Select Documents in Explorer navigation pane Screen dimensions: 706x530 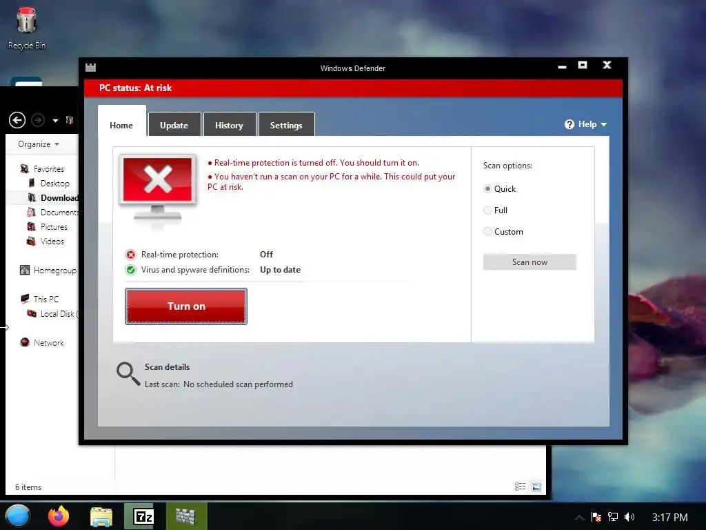pyautogui.click(x=52, y=213)
